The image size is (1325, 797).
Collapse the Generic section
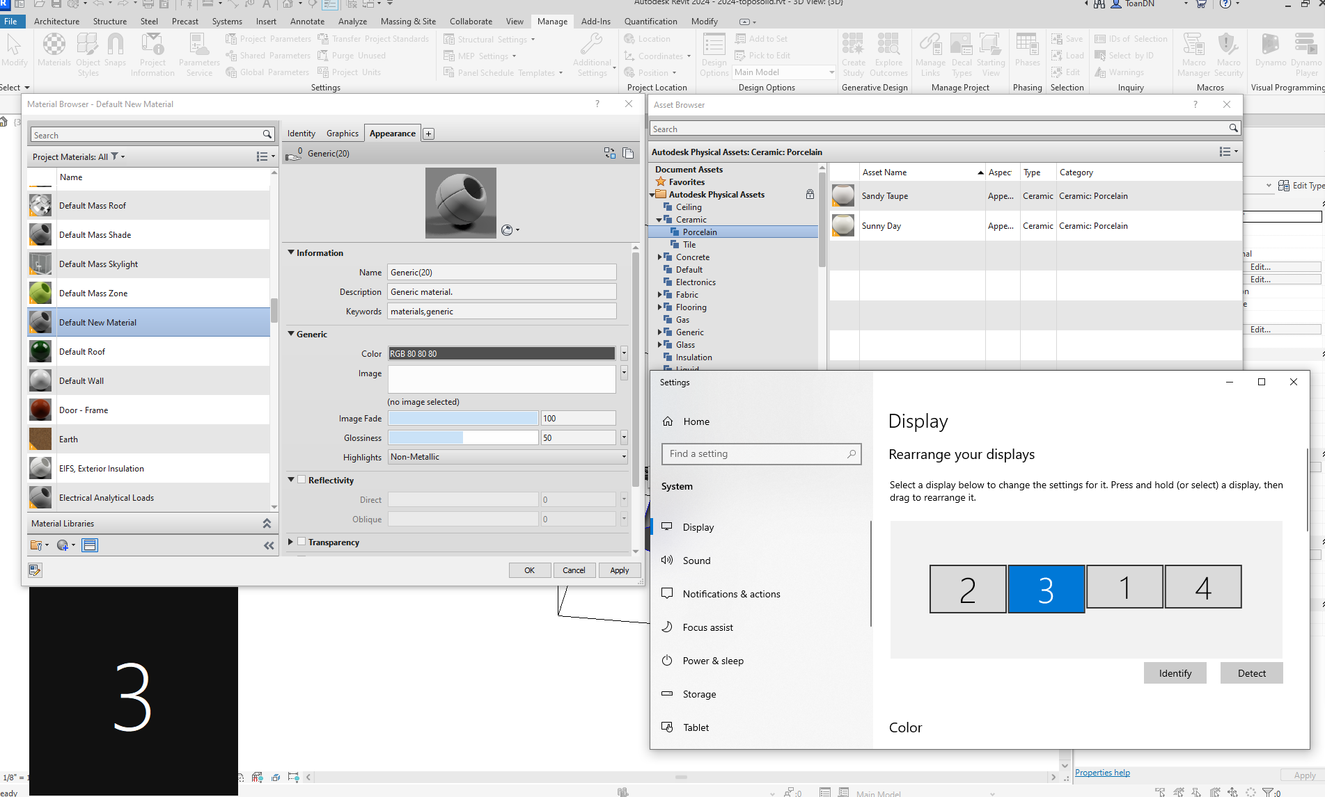click(x=291, y=334)
